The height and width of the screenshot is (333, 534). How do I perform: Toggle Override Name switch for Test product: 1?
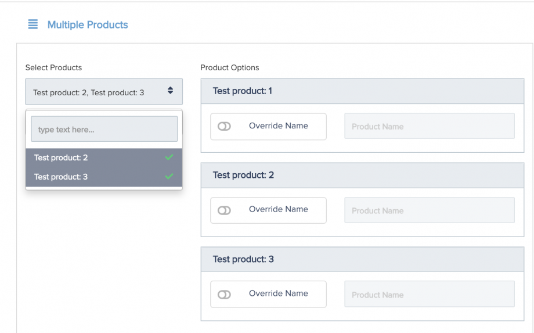pyautogui.click(x=224, y=127)
